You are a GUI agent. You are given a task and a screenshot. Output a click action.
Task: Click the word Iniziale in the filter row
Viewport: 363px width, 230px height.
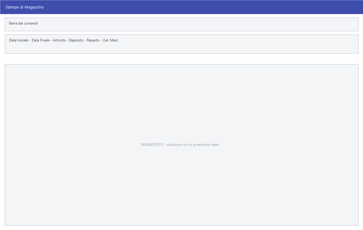pos(23,40)
